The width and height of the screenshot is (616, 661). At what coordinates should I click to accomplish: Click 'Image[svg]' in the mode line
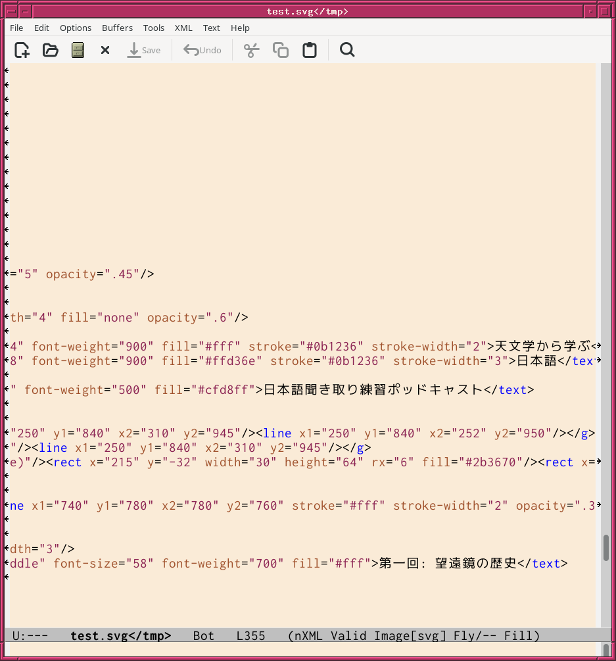coord(410,636)
